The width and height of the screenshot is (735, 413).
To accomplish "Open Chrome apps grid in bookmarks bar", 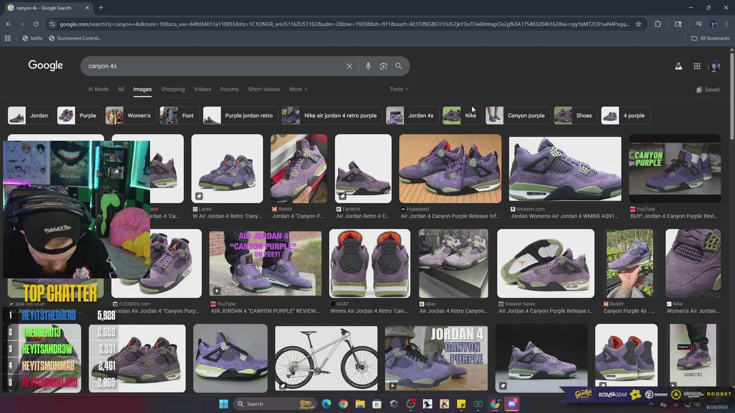I will click(7, 38).
